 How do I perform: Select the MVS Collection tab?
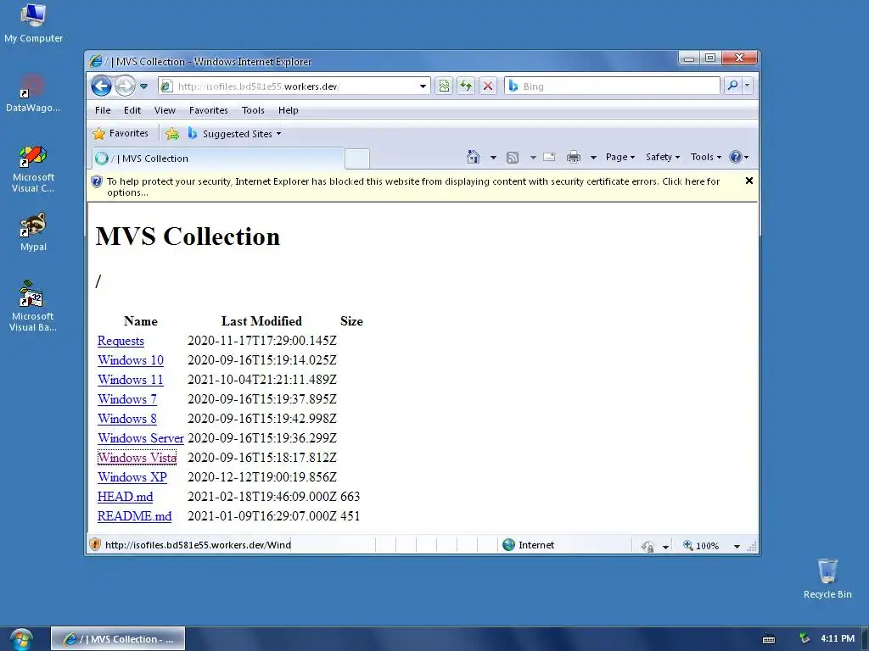click(x=218, y=159)
